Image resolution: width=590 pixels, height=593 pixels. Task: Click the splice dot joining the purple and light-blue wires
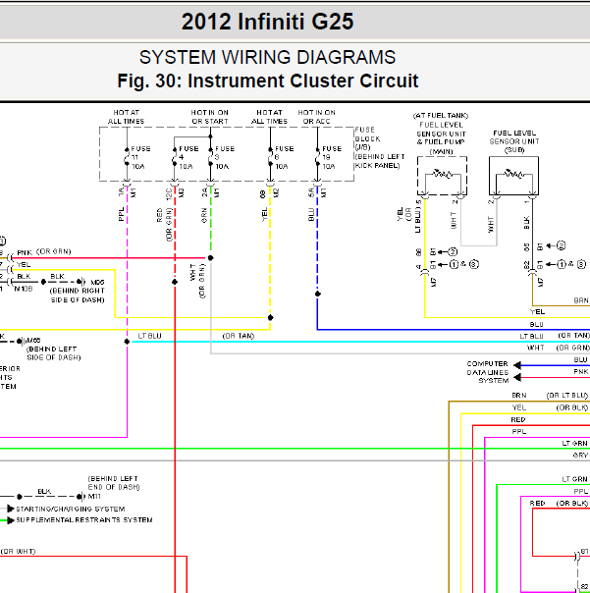pos(127,342)
